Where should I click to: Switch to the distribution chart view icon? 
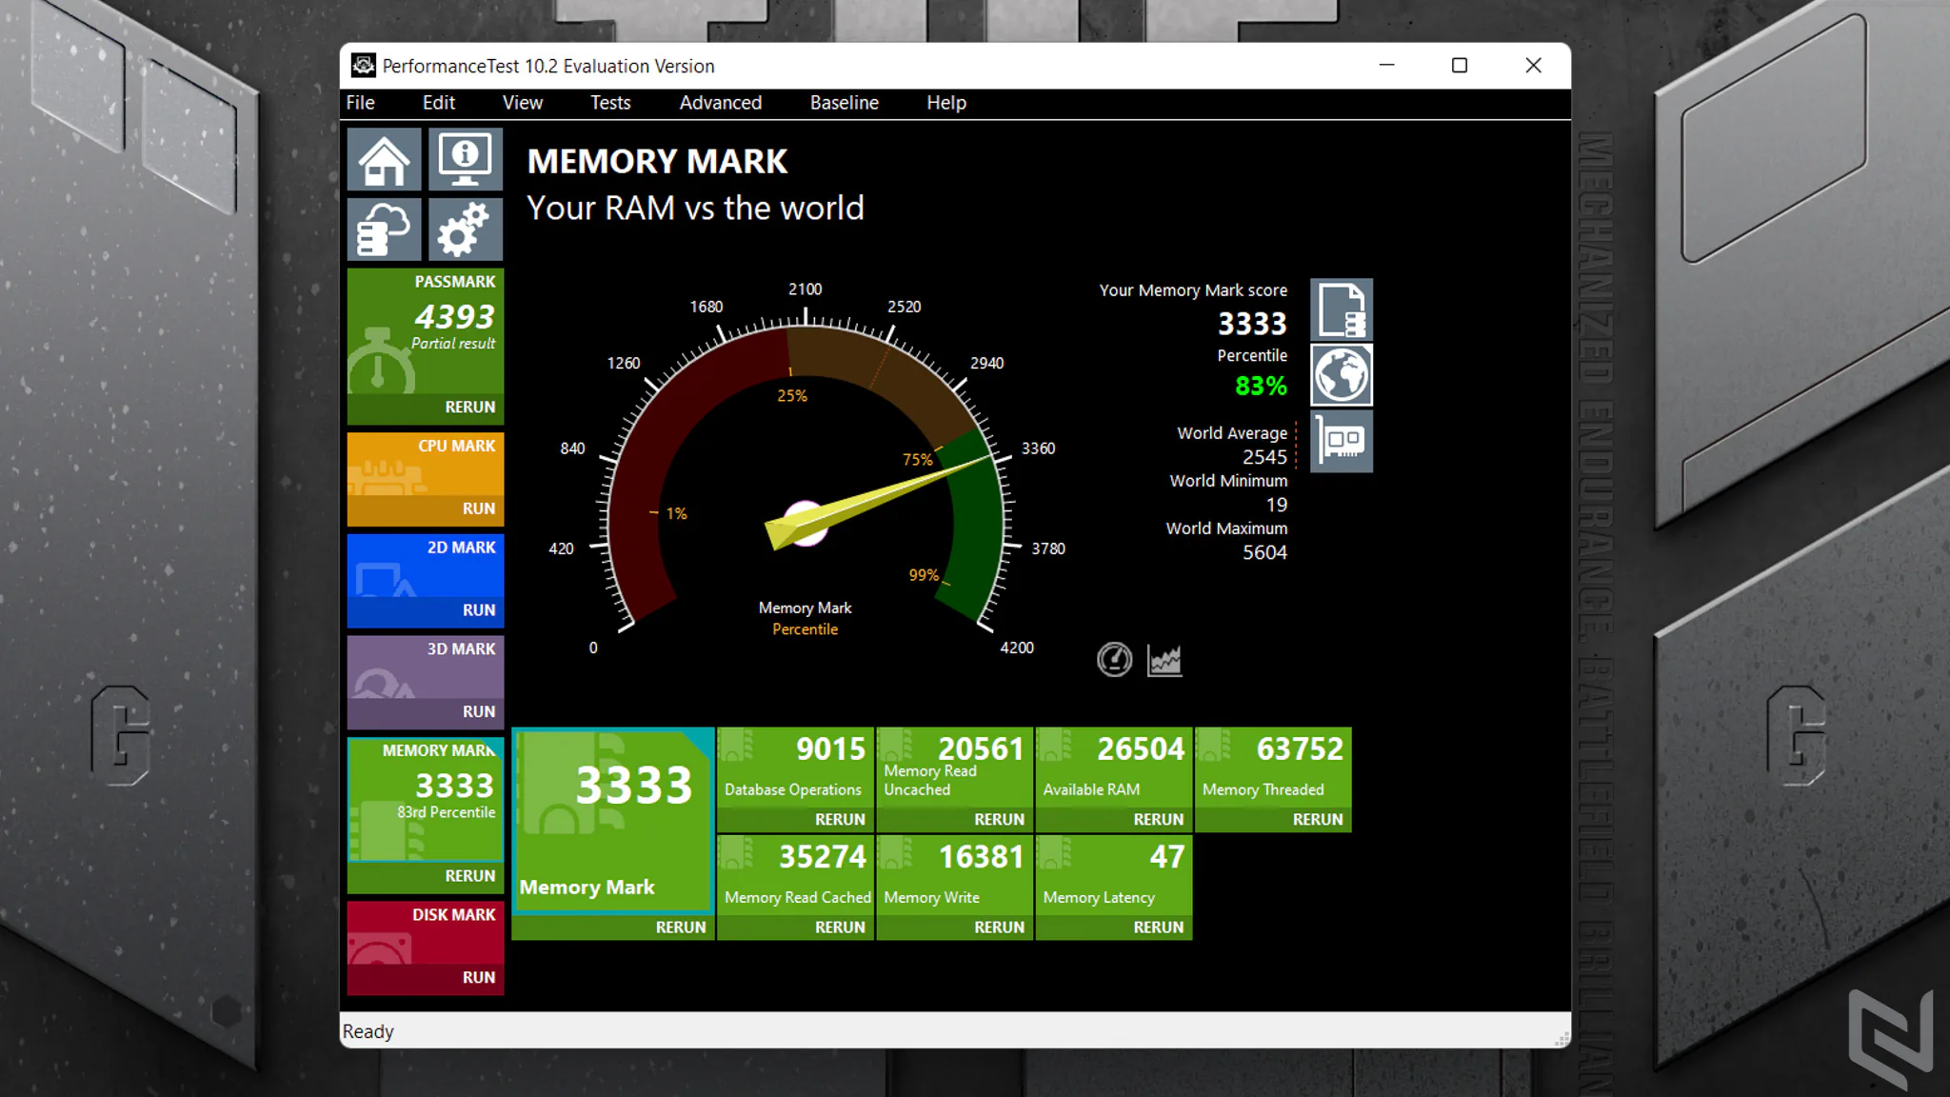coord(1164,660)
